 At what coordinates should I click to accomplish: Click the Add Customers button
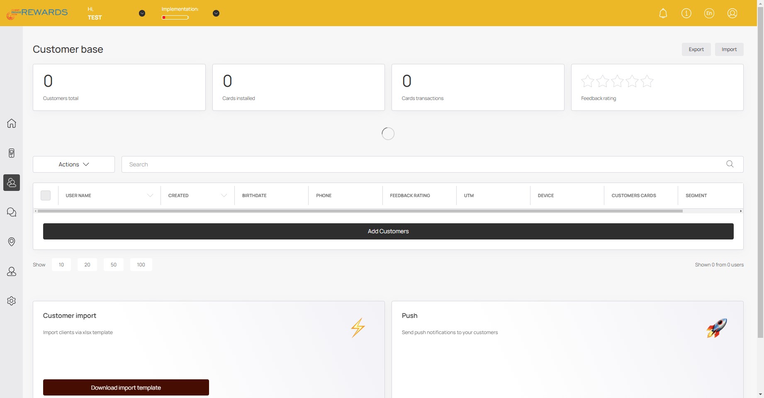coord(388,232)
